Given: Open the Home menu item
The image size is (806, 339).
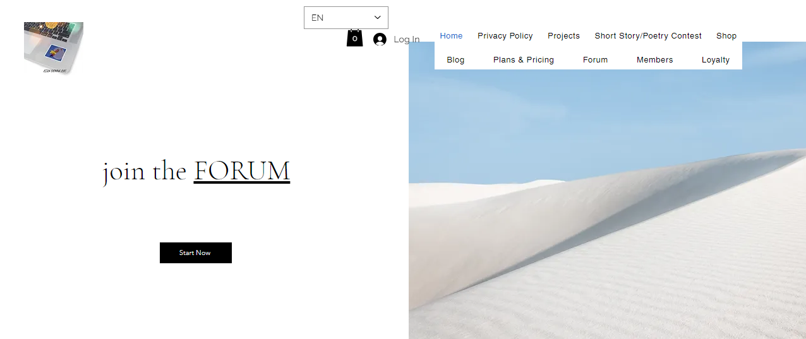Looking at the screenshot, I should pos(451,36).
